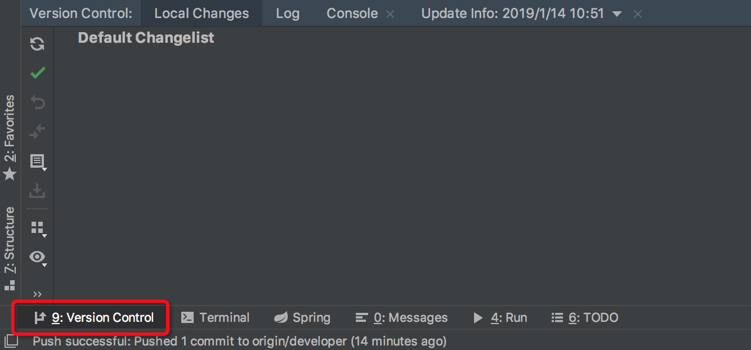Click the Spring tool window icon

coord(302,317)
